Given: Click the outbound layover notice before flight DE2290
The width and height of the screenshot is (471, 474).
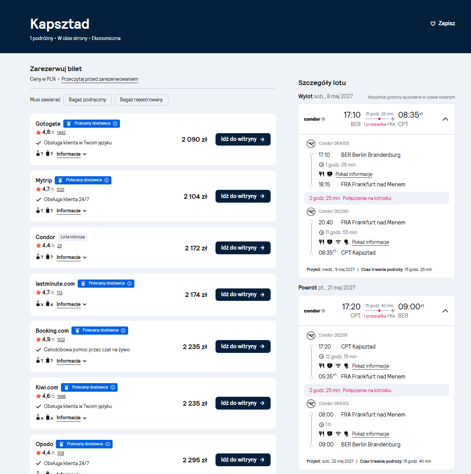Looking at the screenshot, I should click(377, 198).
